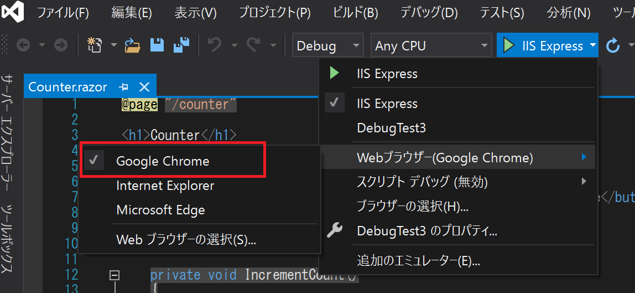The height and width of the screenshot is (293, 635).
Task: Click the @page directive on line 1
Action: click(139, 105)
